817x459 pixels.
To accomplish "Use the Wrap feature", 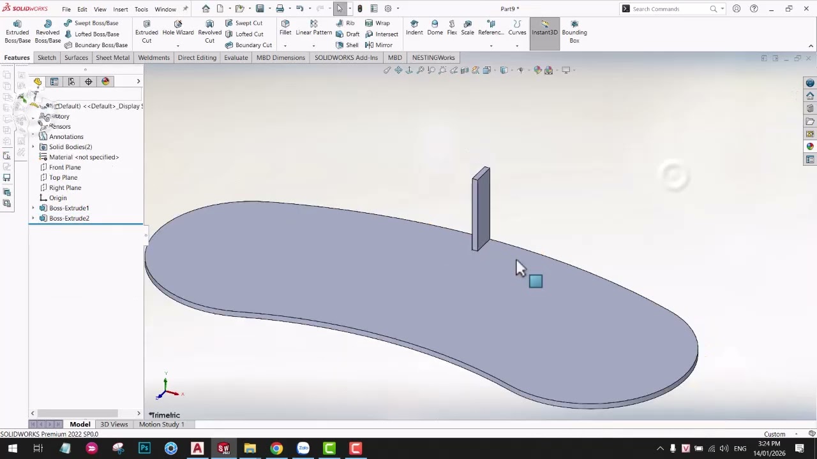I will click(x=377, y=23).
